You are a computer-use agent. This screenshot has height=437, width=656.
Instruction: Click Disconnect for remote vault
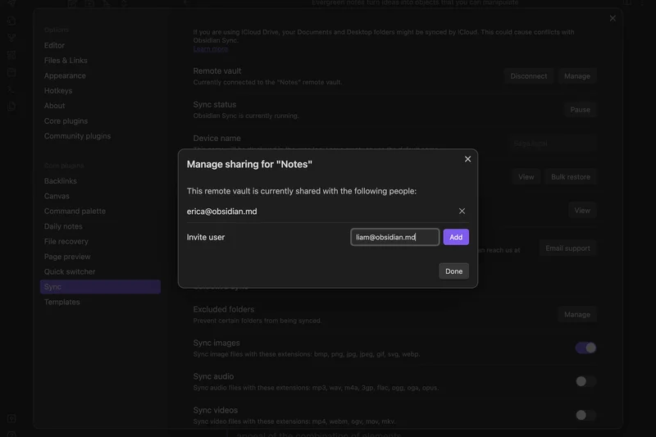[x=528, y=76]
